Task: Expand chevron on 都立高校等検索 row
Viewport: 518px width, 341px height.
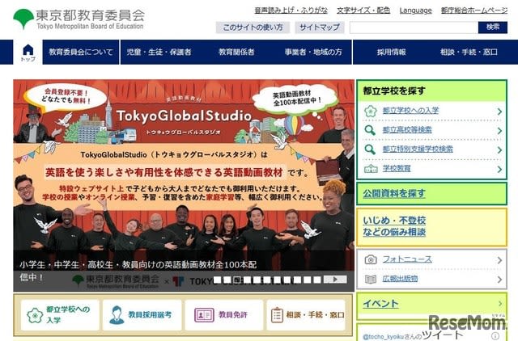Action: 499,131
